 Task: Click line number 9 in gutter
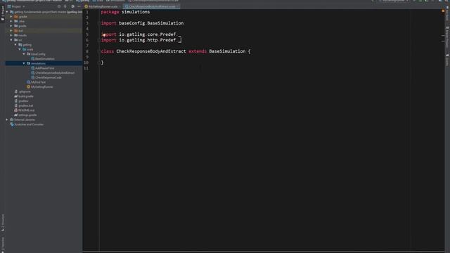point(87,57)
